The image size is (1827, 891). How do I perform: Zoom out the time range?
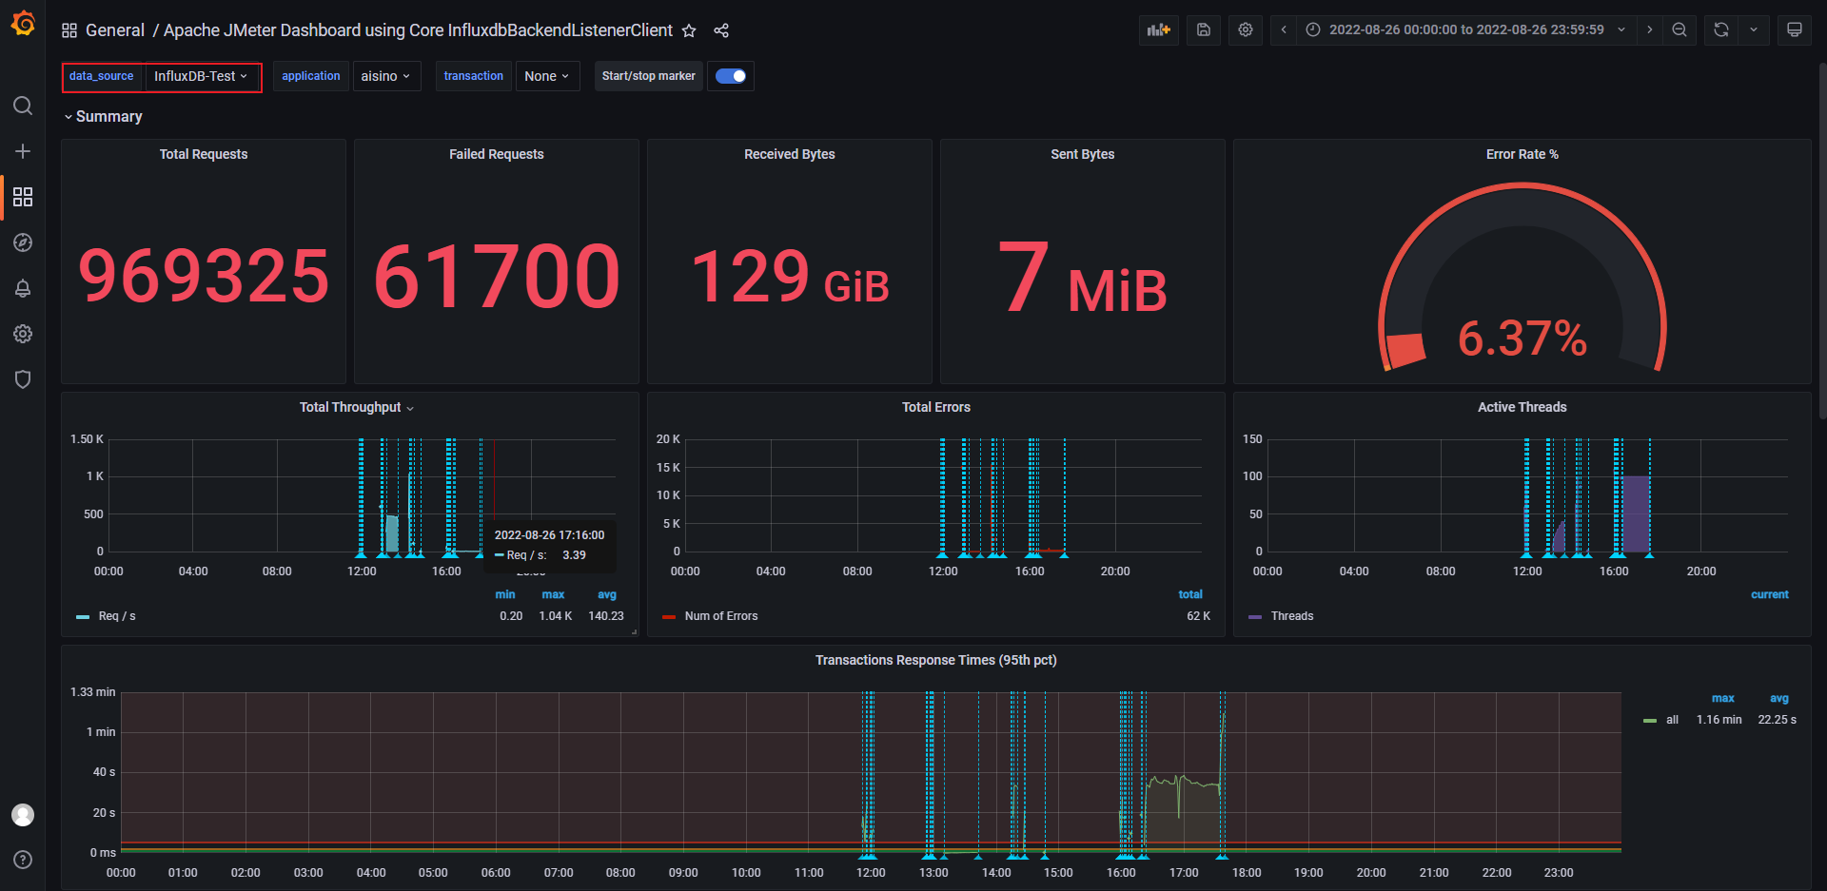(x=1680, y=29)
